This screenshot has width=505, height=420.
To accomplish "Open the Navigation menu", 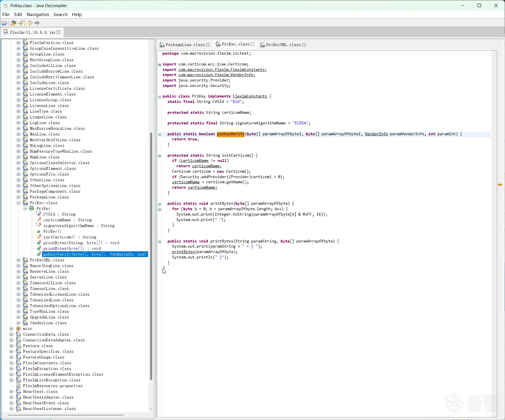I will pyautogui.click(x=38, y=15).
